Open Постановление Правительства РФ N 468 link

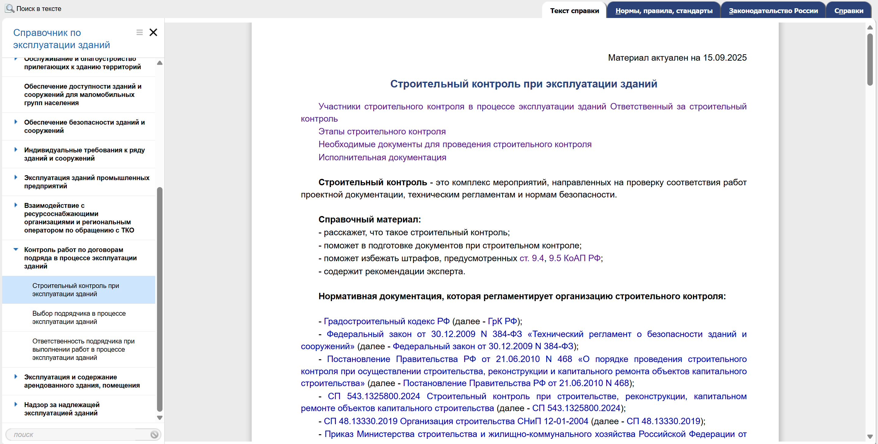[x=523, y=371]
